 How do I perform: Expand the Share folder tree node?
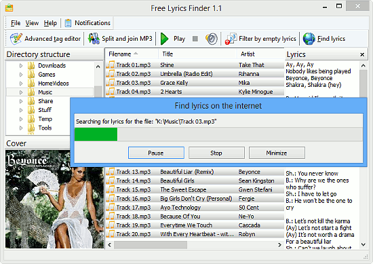[21, 101]
